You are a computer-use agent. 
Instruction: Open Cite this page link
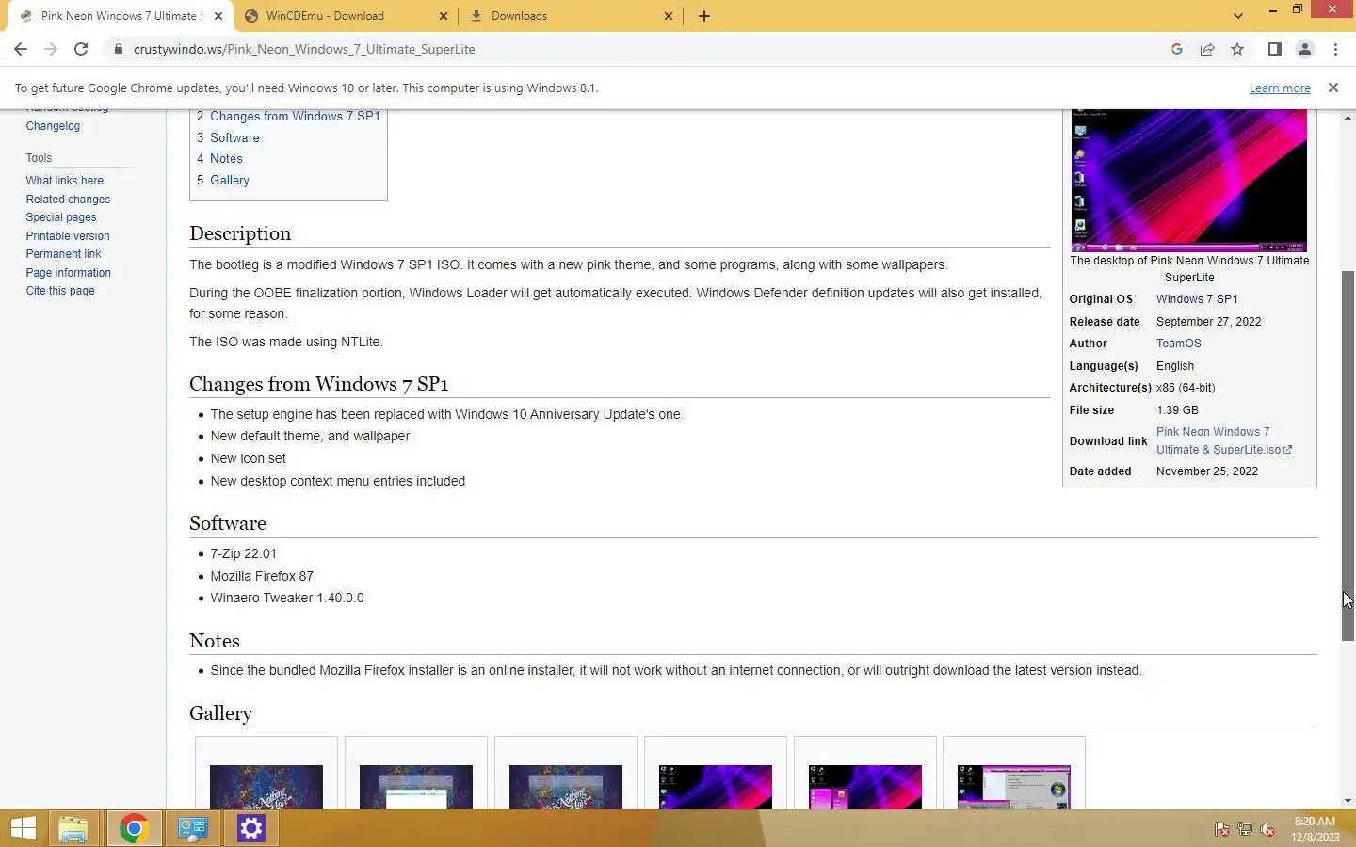point(60,291)
